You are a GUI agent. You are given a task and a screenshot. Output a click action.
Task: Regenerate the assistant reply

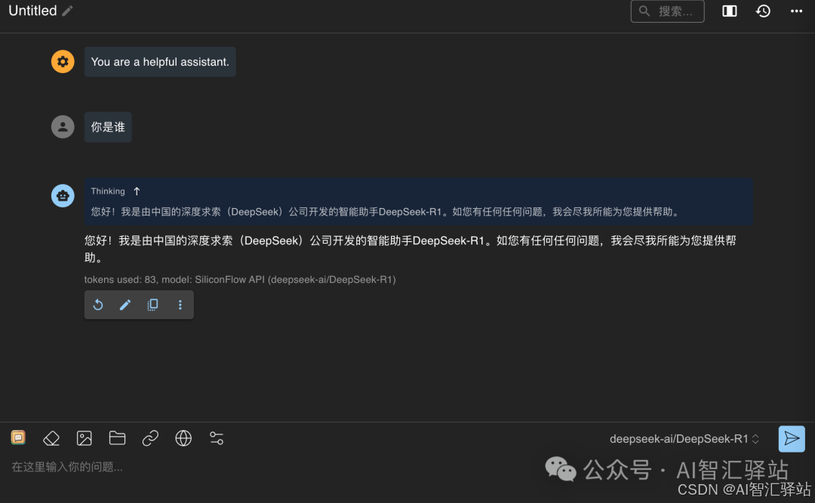(x=97, y=305)
